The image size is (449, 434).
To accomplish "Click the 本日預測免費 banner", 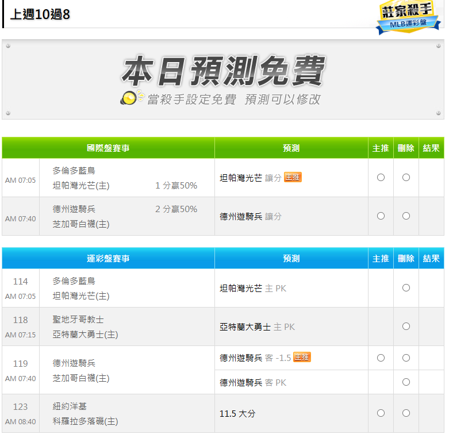I will click(223, 79).
